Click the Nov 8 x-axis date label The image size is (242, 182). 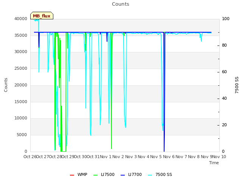(x=194, y=157)
